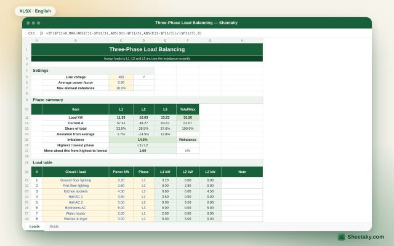Click Kitchen sockets power 4.50 cell
The width and height of the screenshot is (394, 246).
(121, 191)
